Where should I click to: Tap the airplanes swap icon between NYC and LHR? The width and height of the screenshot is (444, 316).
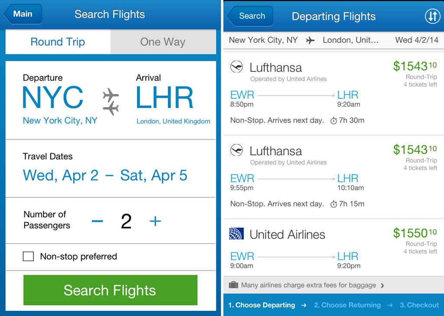click(111, 102)
